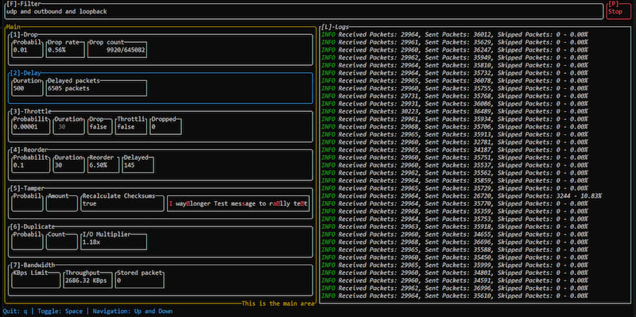Image resolution: width=636 pixels, height=317 pixels.
Task: Edit Delay Duration field showing 500
Action: 27,88
